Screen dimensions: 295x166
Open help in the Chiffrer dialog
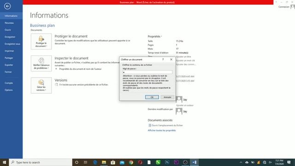click(x=163, y=59)
